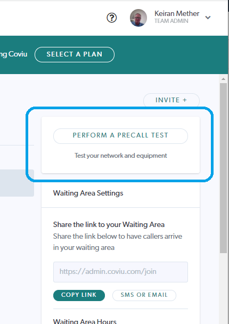229x324 pixels.
Task: Expand the user account dropdown chevron
Action: pyautogui.click(x=208, y=18)
